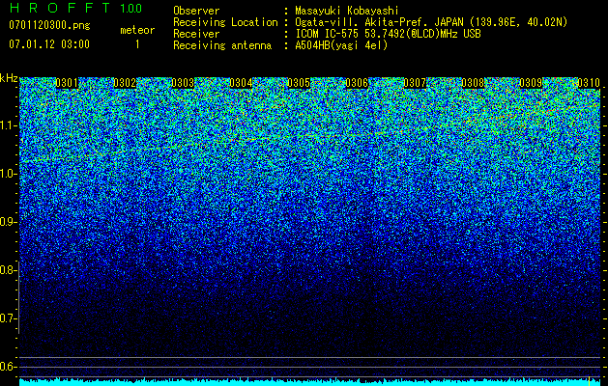The image size is (608, 386).
Task: Click the 0.6 frequency axis label
Action: (x=8, y=367)
